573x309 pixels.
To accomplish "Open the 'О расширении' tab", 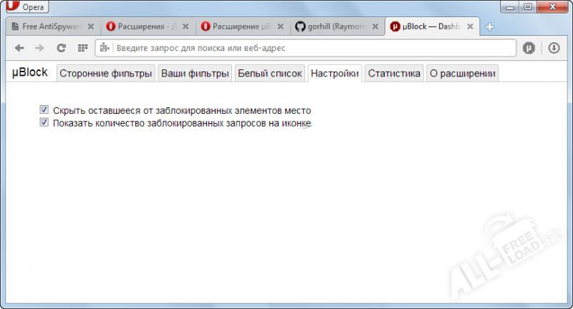I will click(462, 73).
